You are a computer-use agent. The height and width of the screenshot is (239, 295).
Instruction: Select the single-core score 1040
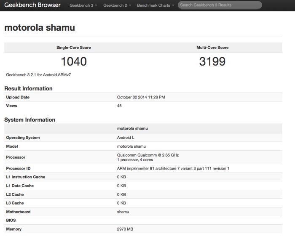pyautogui.click(x=74, y=61)
